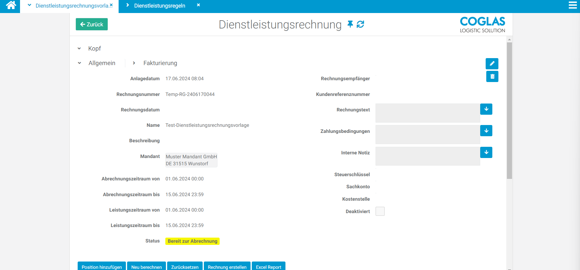Close the Dienstleistungsregeln tab
The image size is (580, 270).
[198, 5]
